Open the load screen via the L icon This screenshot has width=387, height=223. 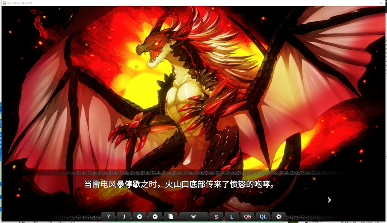[232, 216]
